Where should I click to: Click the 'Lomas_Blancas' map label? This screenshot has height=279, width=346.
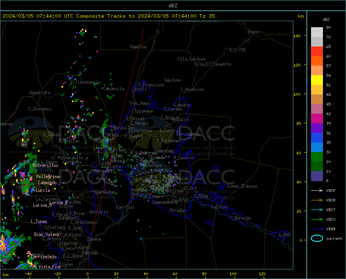242,186
